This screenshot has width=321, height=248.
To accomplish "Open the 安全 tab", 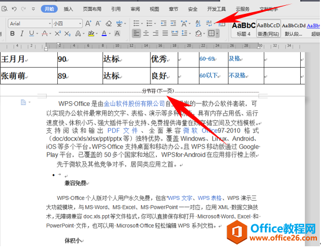I will point(193,9).
